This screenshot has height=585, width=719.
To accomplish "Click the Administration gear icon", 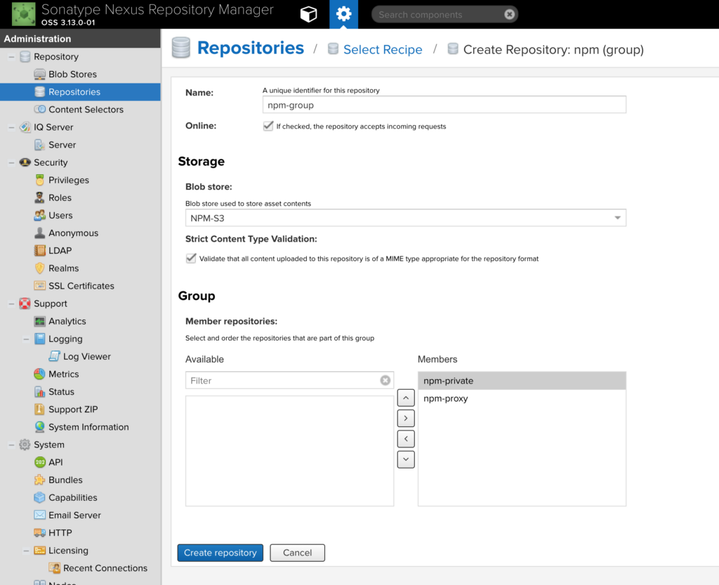I will [x=343, y=14].
